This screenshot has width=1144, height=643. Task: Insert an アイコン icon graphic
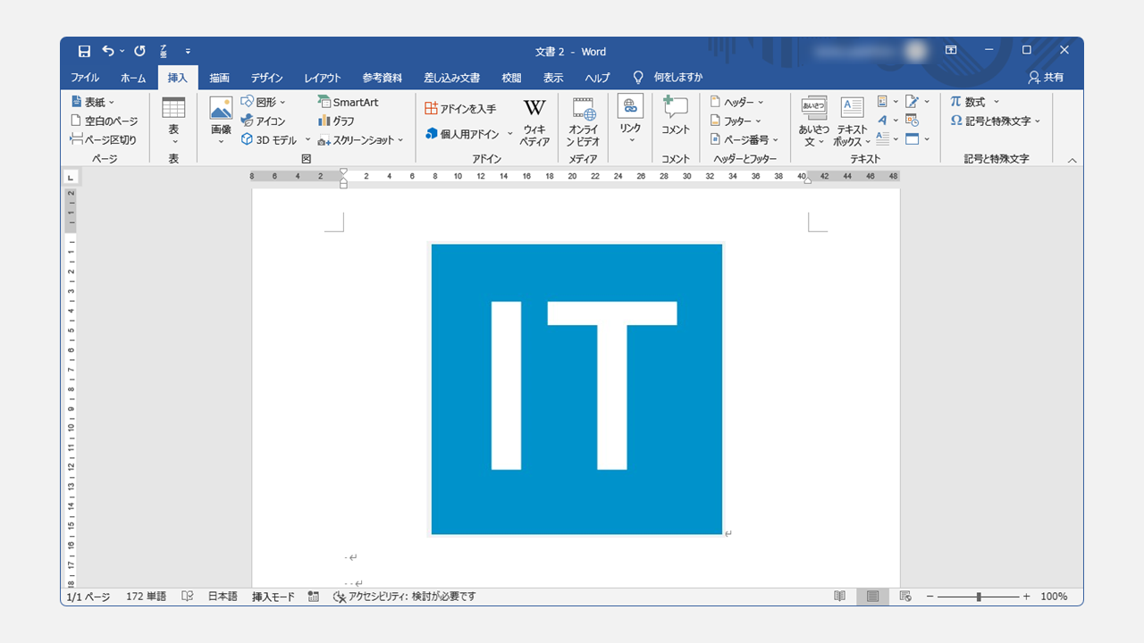click(264, 121)
